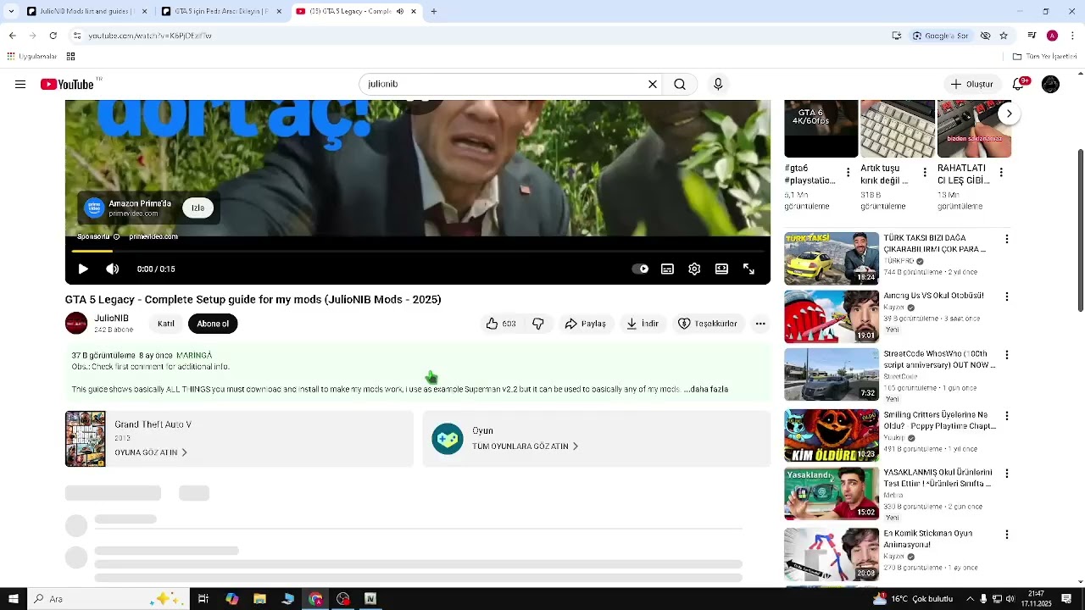Switch to GTA 5 için Pedz browser tab
The width and height of the screenshot is (1085, 610).
[x=220, y=11]
